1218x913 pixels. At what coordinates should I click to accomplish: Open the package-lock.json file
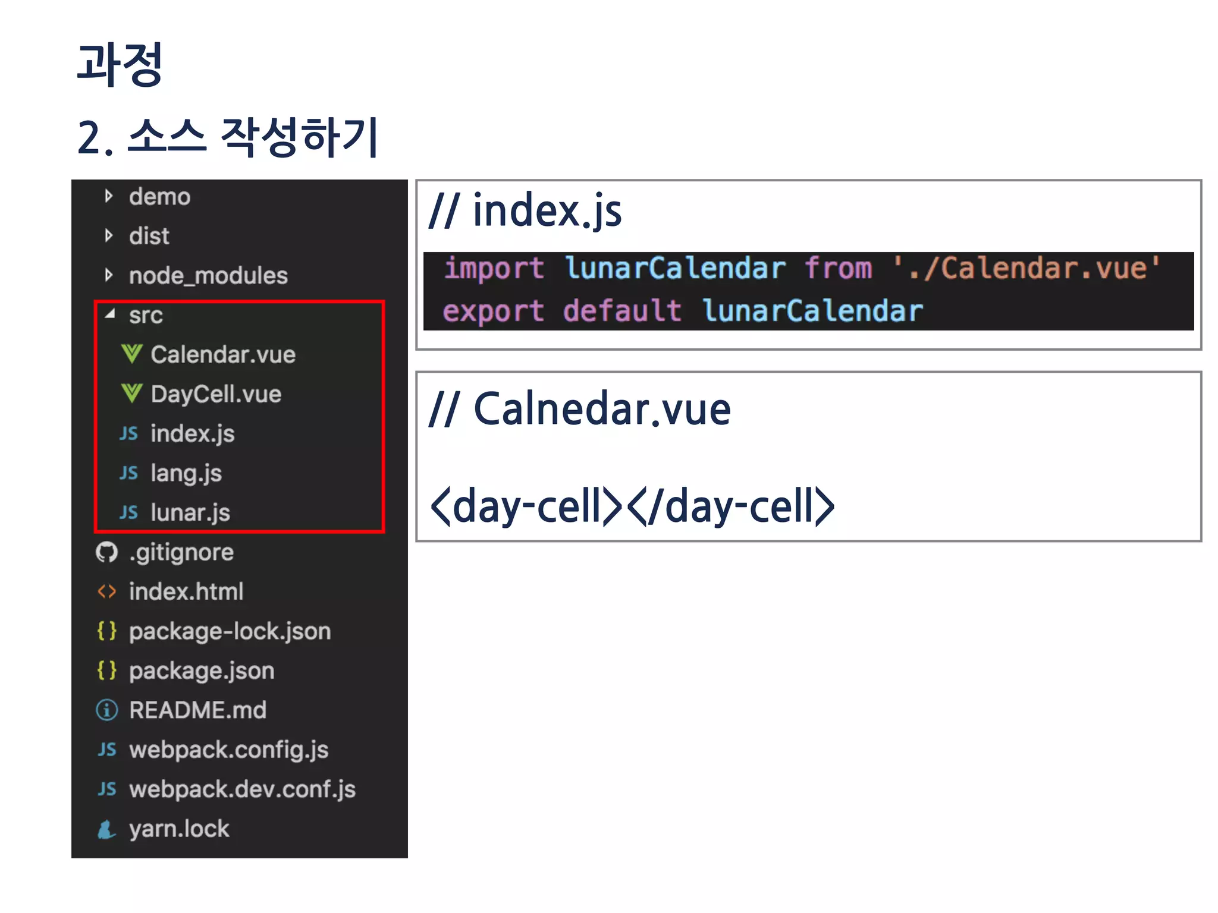click(230, 631)
